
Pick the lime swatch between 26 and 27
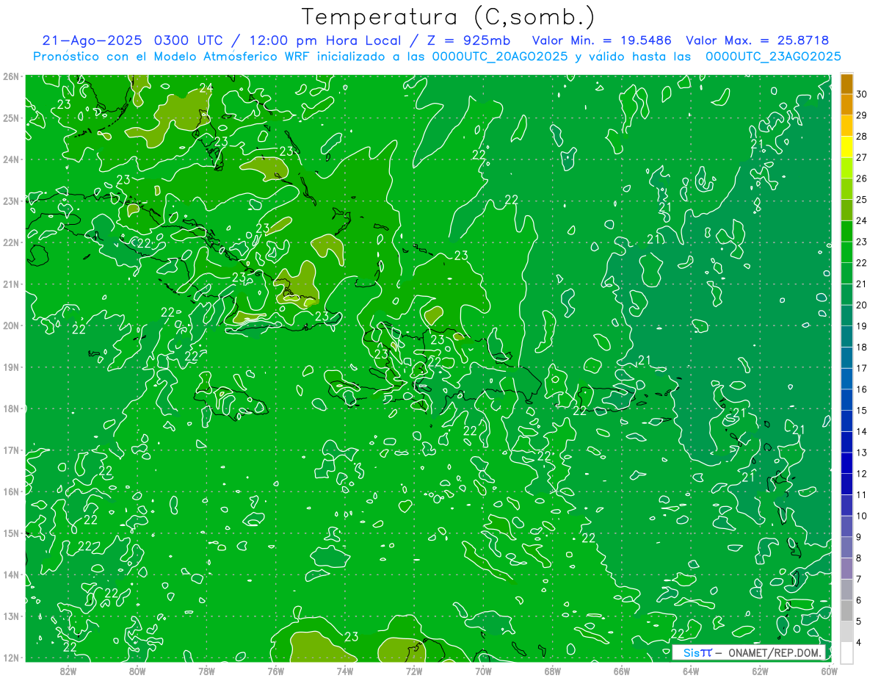pyautogui.click(x=846, y=167)
